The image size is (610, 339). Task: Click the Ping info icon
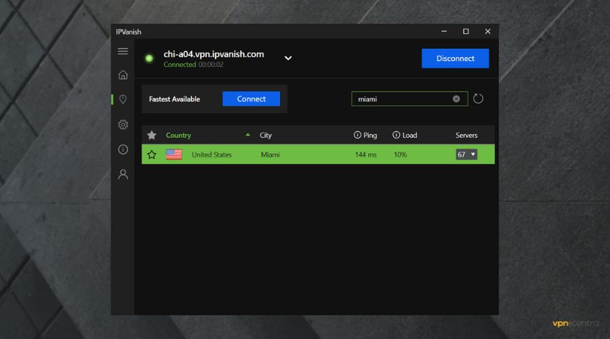[x=357, y=135]
